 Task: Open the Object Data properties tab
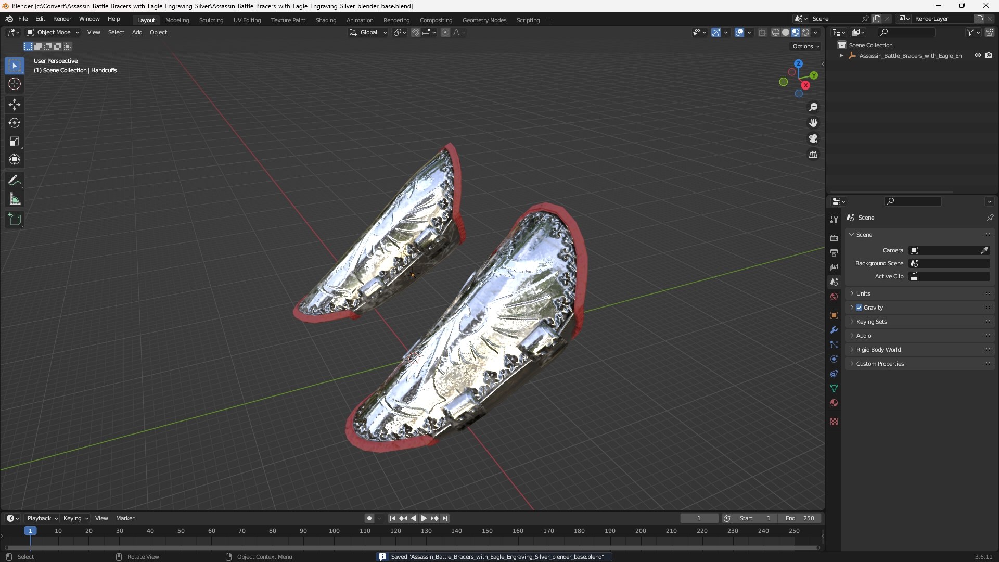click(x=834, y=388)
